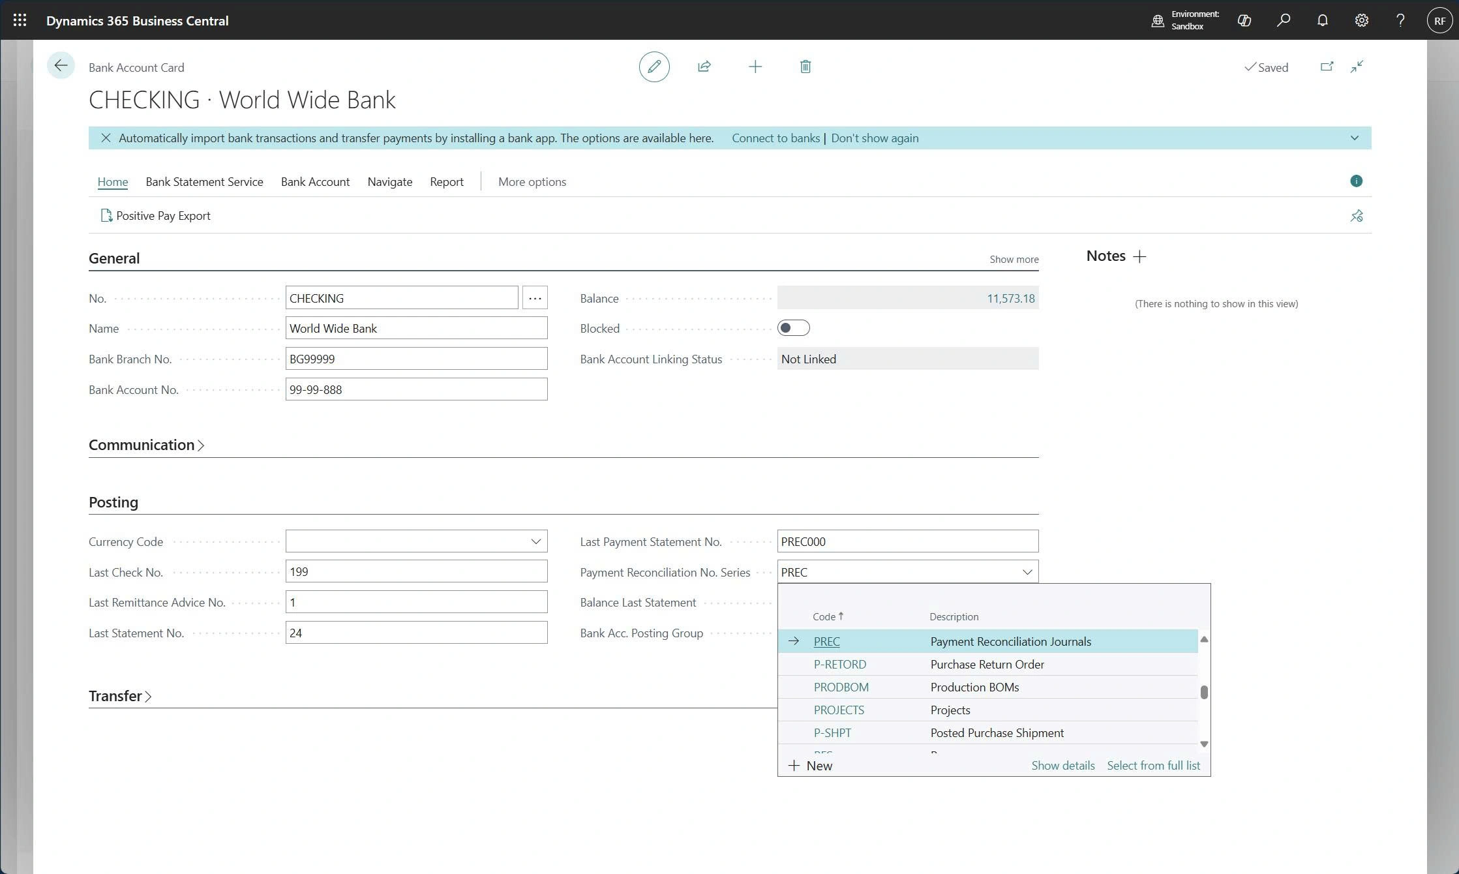Click Select from full list
1459x874 pixels.
(x=1153, y=766)
